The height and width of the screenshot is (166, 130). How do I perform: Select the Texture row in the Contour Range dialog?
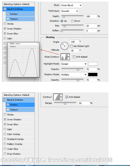20,110
